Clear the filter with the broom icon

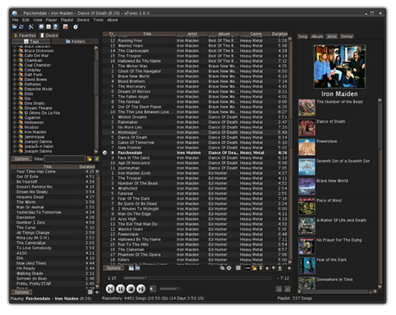click(89, 159)
